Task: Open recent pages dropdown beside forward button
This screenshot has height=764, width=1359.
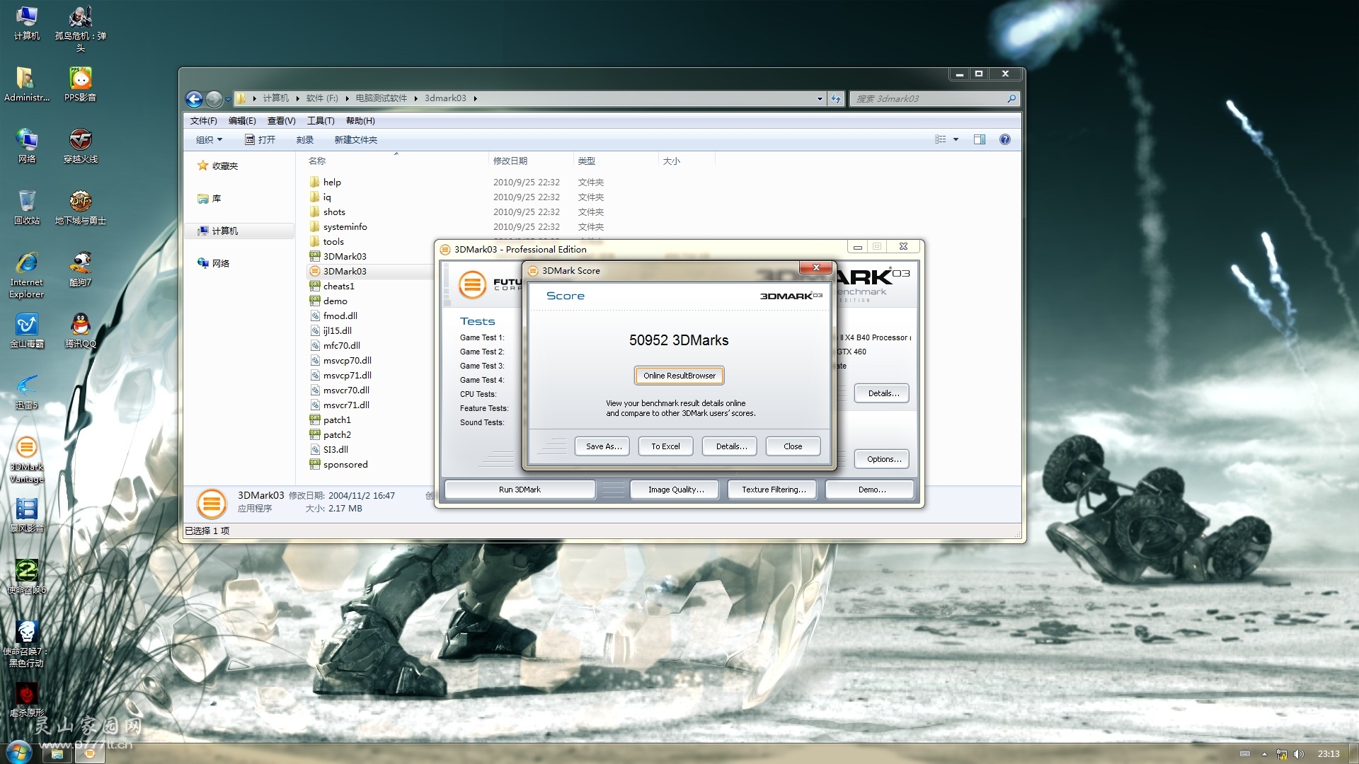Action: pos(229,99)
